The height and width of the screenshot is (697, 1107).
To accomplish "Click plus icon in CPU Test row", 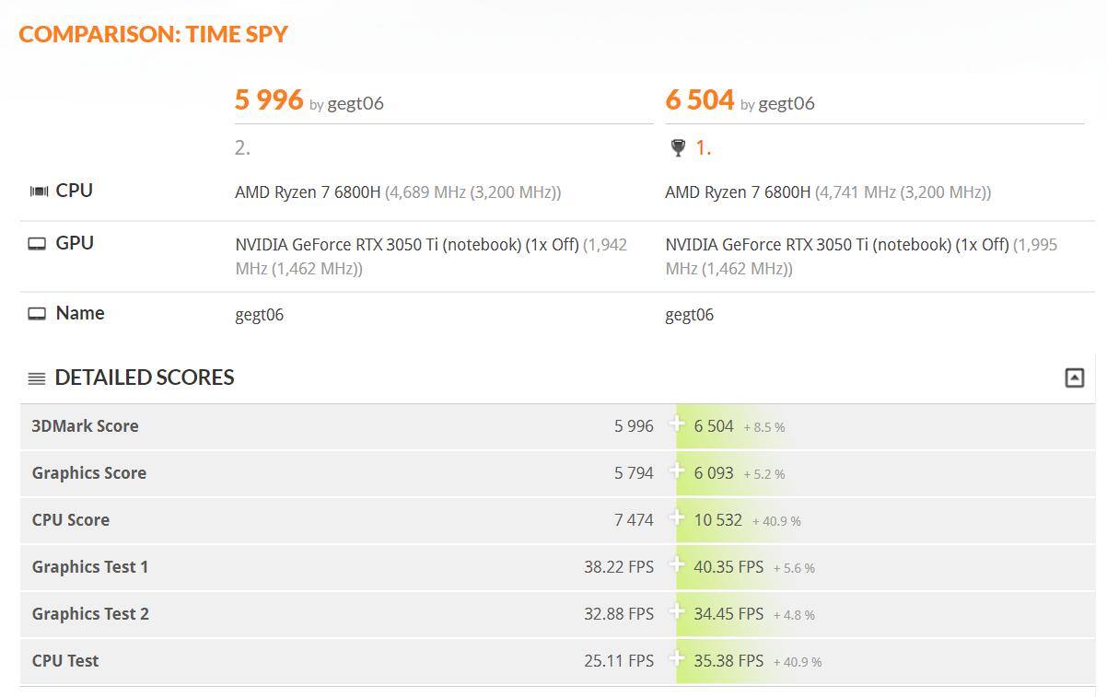I will click(x=677, y=659).
